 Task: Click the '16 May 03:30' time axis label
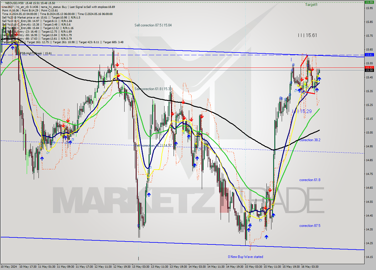point(310,267)
